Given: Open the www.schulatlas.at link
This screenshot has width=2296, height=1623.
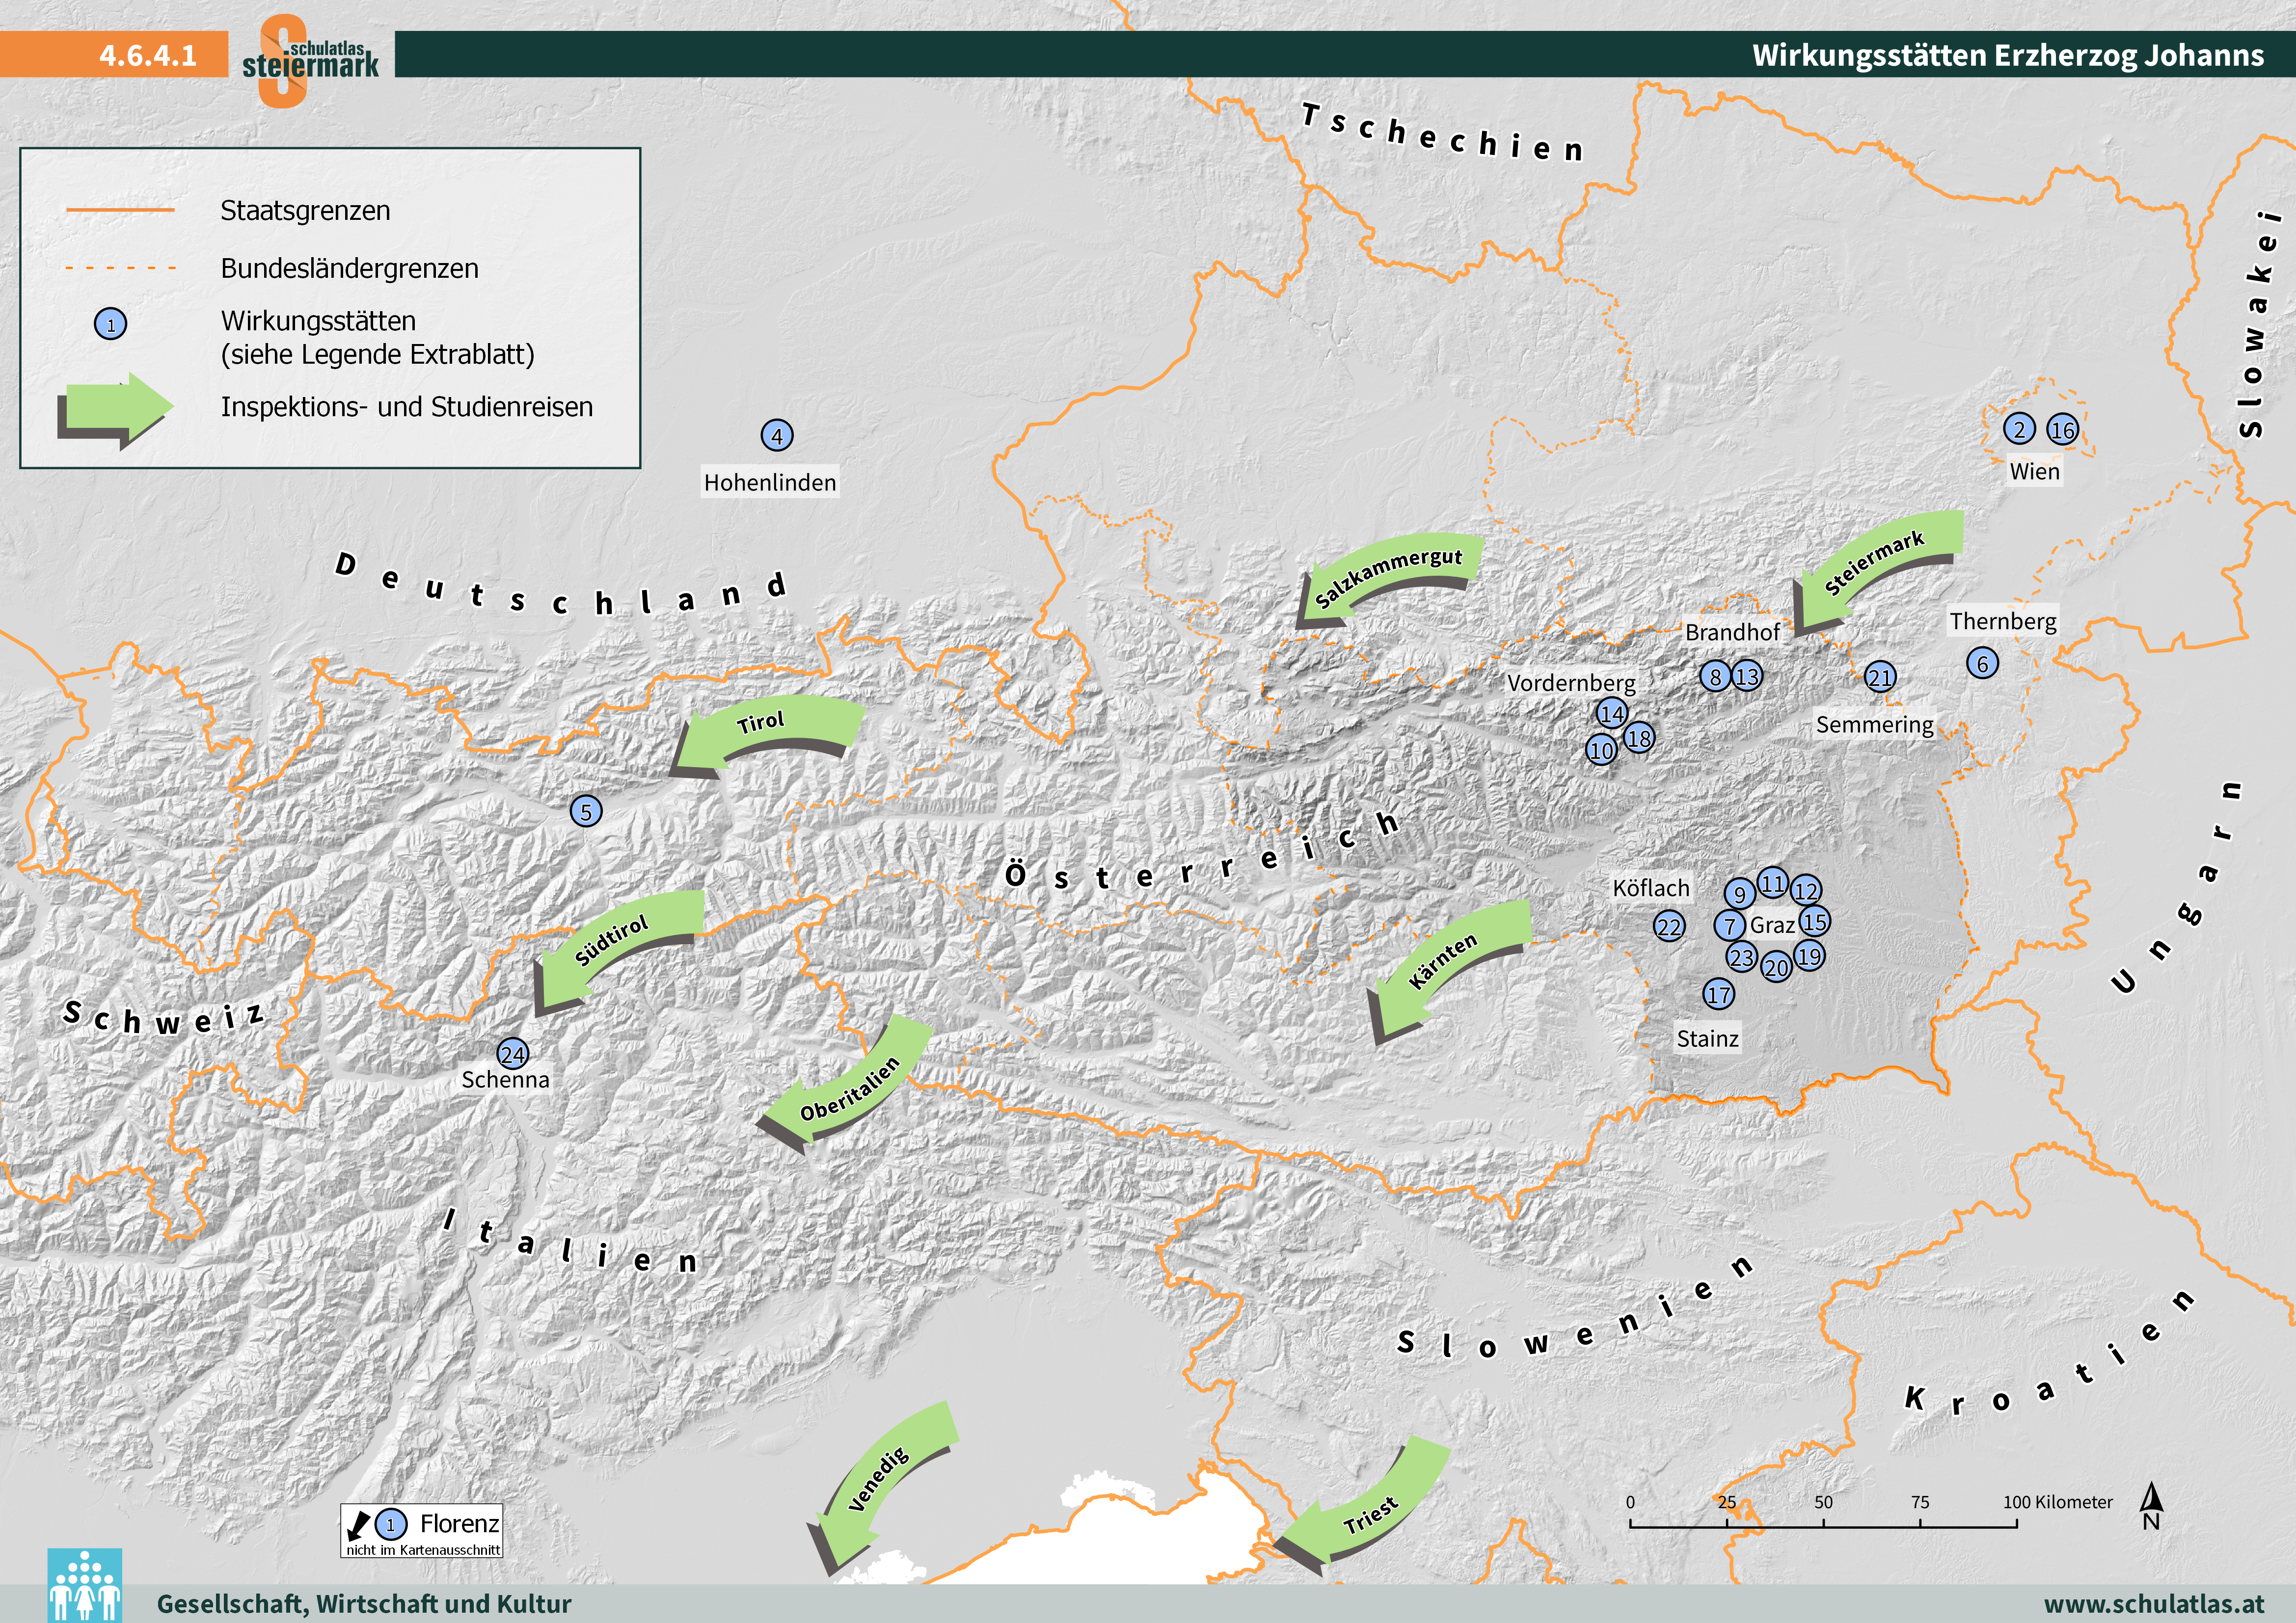Looking at the screenshot, I should click(2154, 1603).
